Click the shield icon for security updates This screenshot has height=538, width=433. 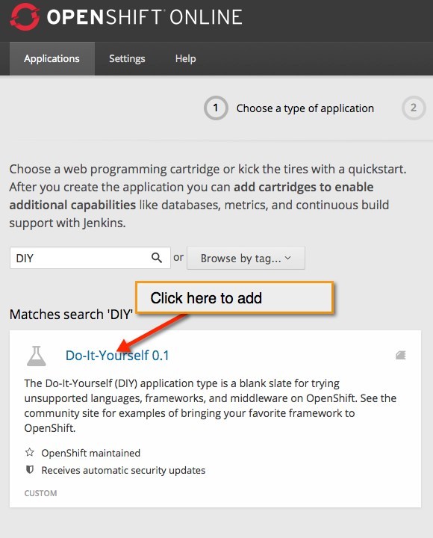click(30, 469)
